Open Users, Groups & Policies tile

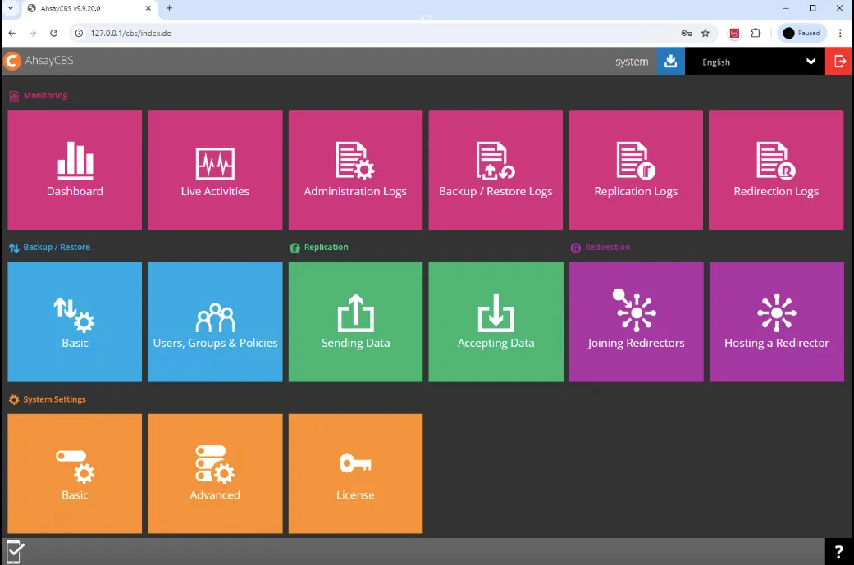pyautogui.click(x=215, y=321)
